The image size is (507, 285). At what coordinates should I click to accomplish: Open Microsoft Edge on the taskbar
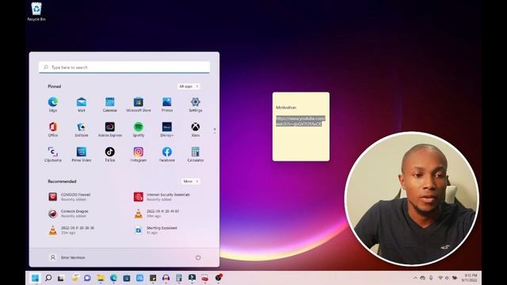tap(113, 278)
